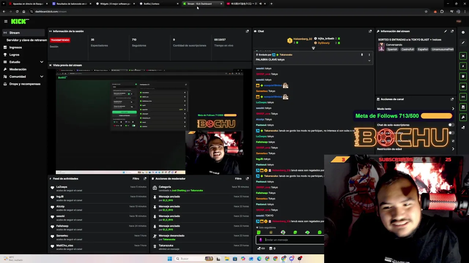Open Logros in left sidebar
This screenshot has height=263, width=469.
[x=14, y=55]
